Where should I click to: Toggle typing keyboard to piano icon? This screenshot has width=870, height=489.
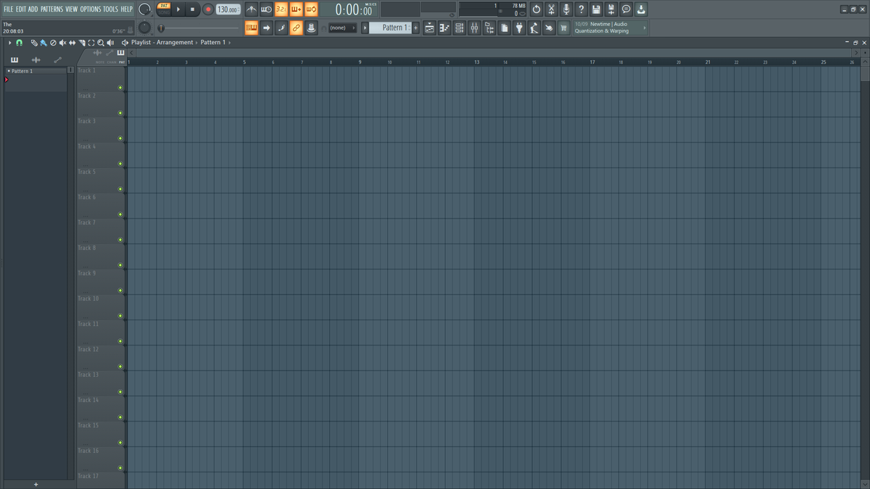point(252,28)
